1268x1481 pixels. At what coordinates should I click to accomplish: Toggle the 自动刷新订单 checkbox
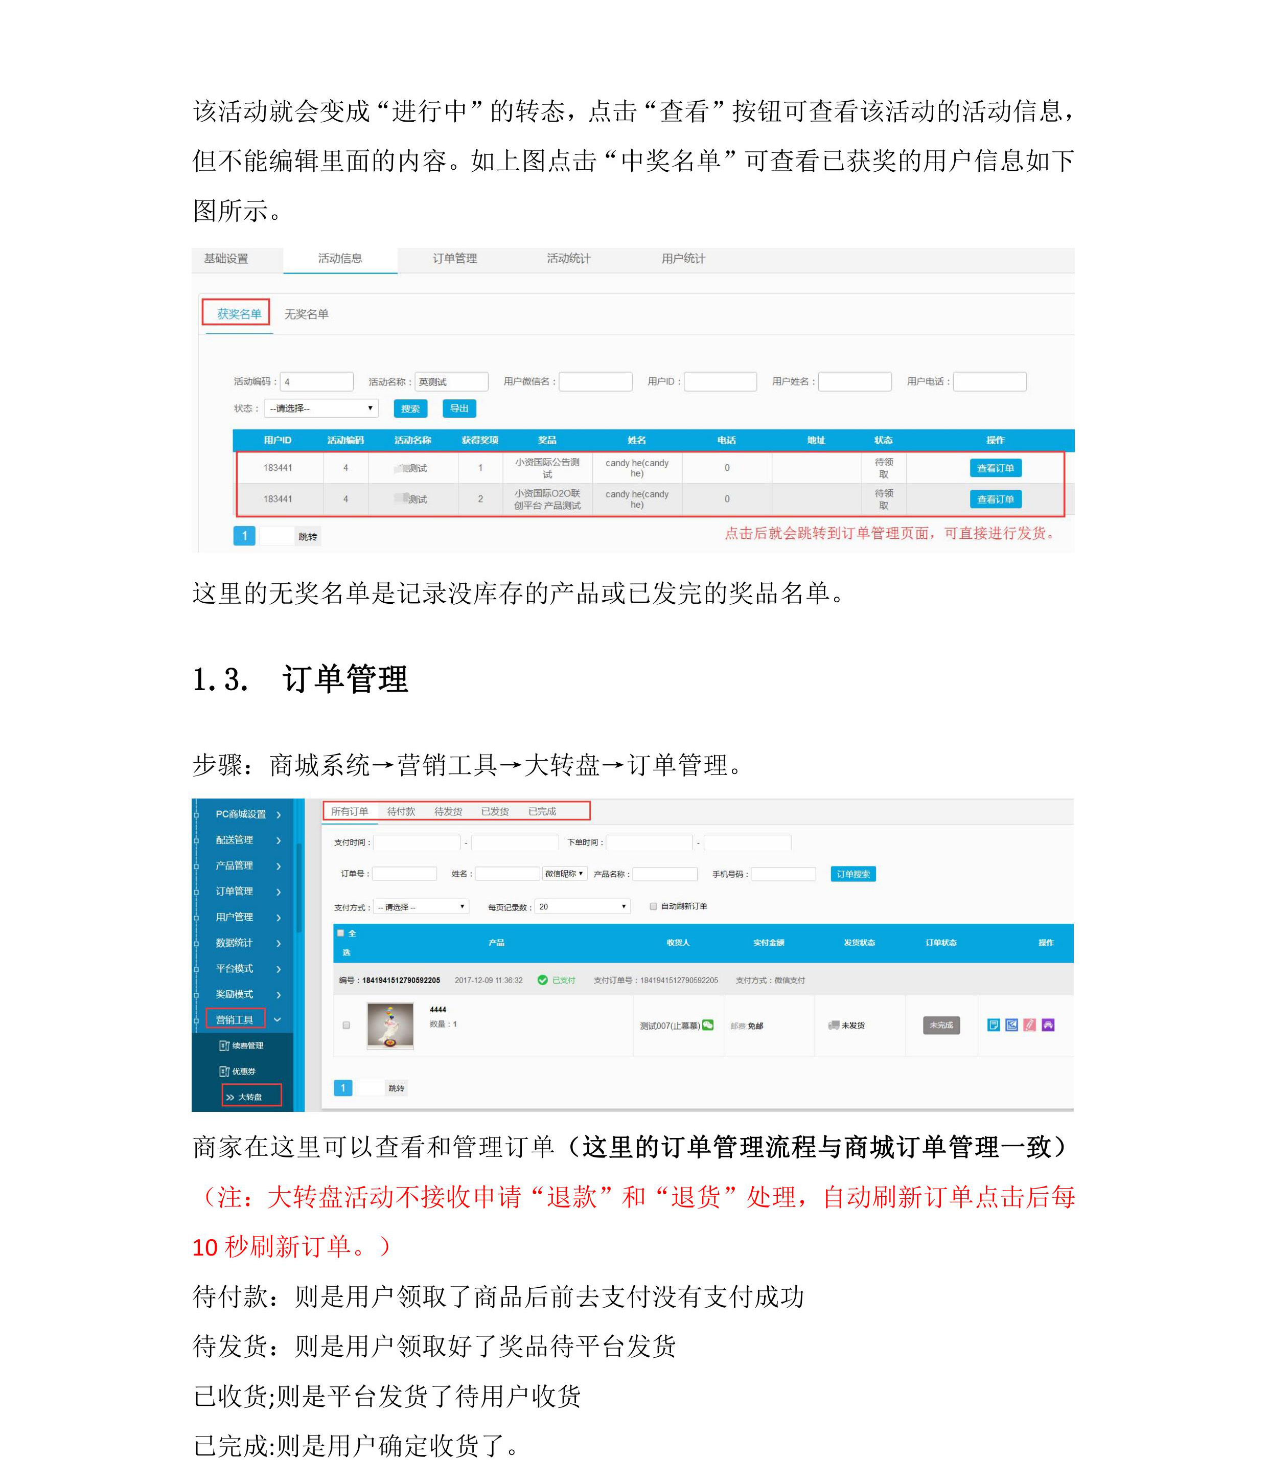pyautogui.click(x=653, y=905)
